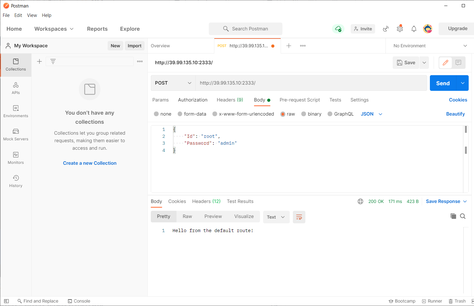Image resolution: width=474 pixels, height=306 pixels.
Task: Switch to the Pre-request Script tab
Action: (300, 100)
